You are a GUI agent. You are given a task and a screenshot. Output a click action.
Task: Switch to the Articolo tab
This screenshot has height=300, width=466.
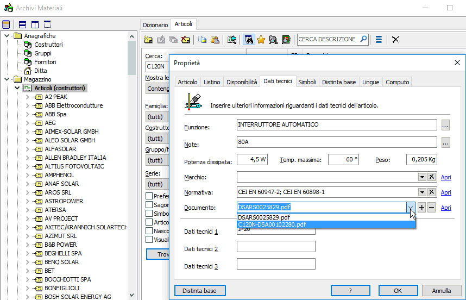(187, 82)
